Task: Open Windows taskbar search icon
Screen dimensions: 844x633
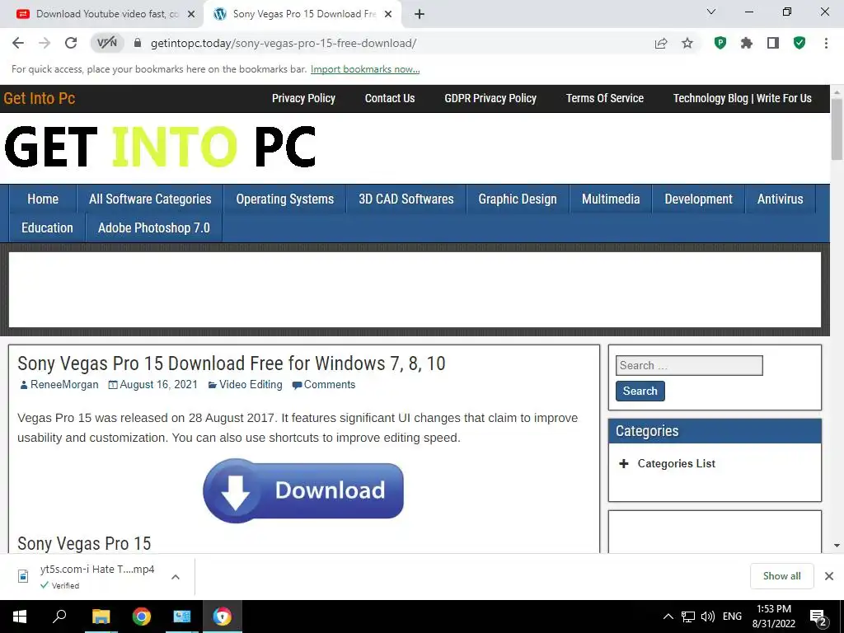Action: [x=59, y=617]
